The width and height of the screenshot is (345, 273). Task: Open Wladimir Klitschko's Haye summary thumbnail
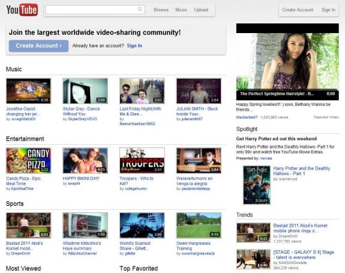click(x=85, y=225)
